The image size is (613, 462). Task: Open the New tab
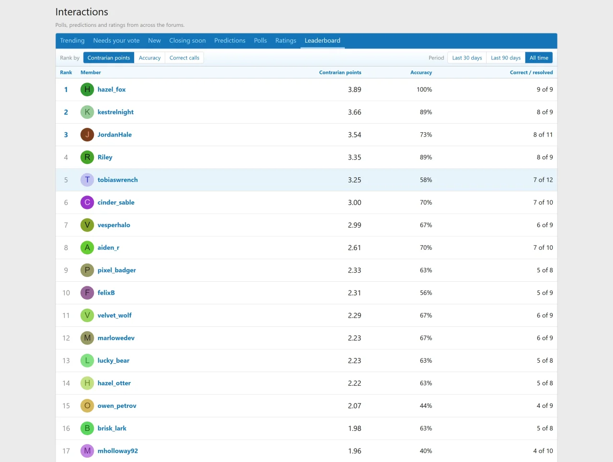[154, 41]
